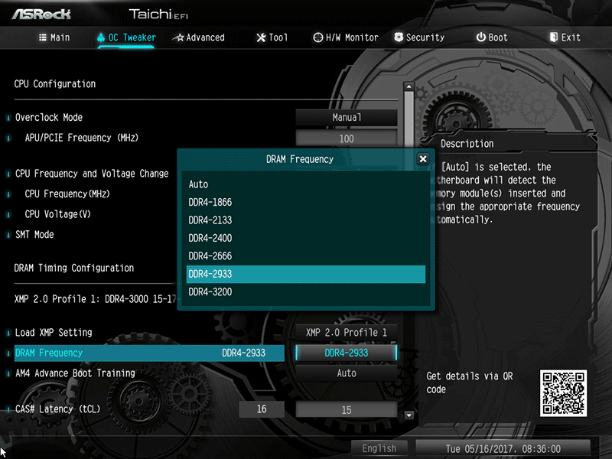Edit the CAS# Latency value 15
The image size is (612, 459).
pos(347,410)
